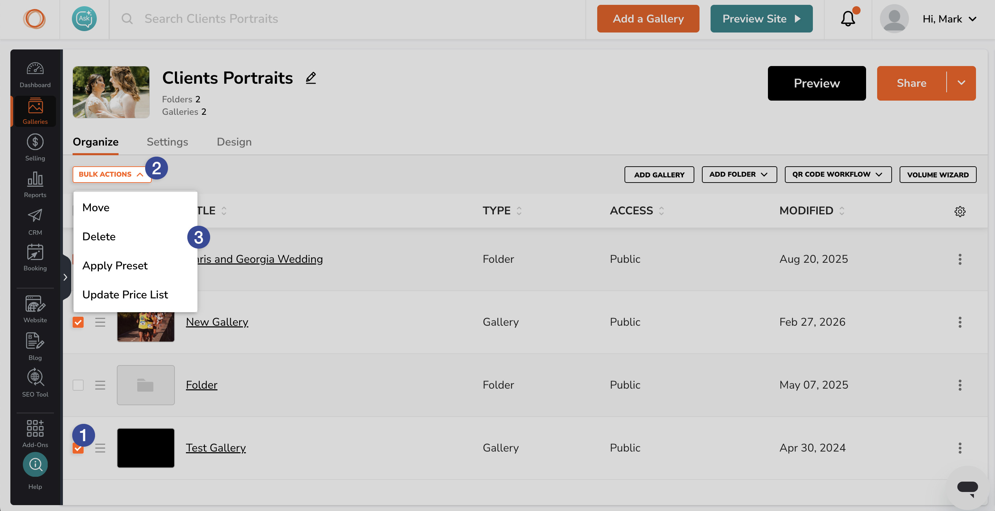Open the Test Gallery link

(x=216, y=448)
